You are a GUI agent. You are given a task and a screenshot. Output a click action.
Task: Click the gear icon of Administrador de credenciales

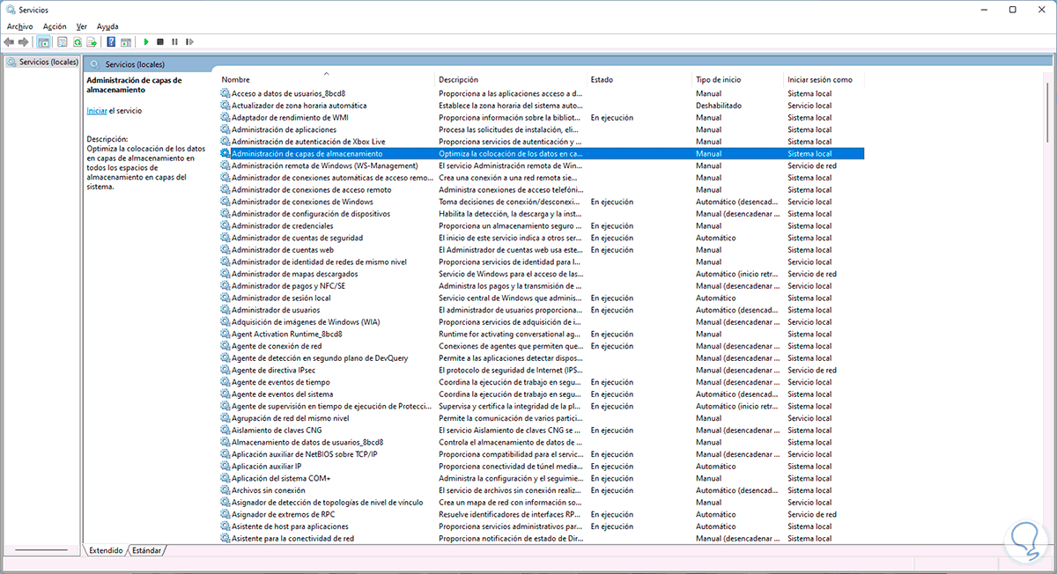pyautogui.click(x=225, y=225)
